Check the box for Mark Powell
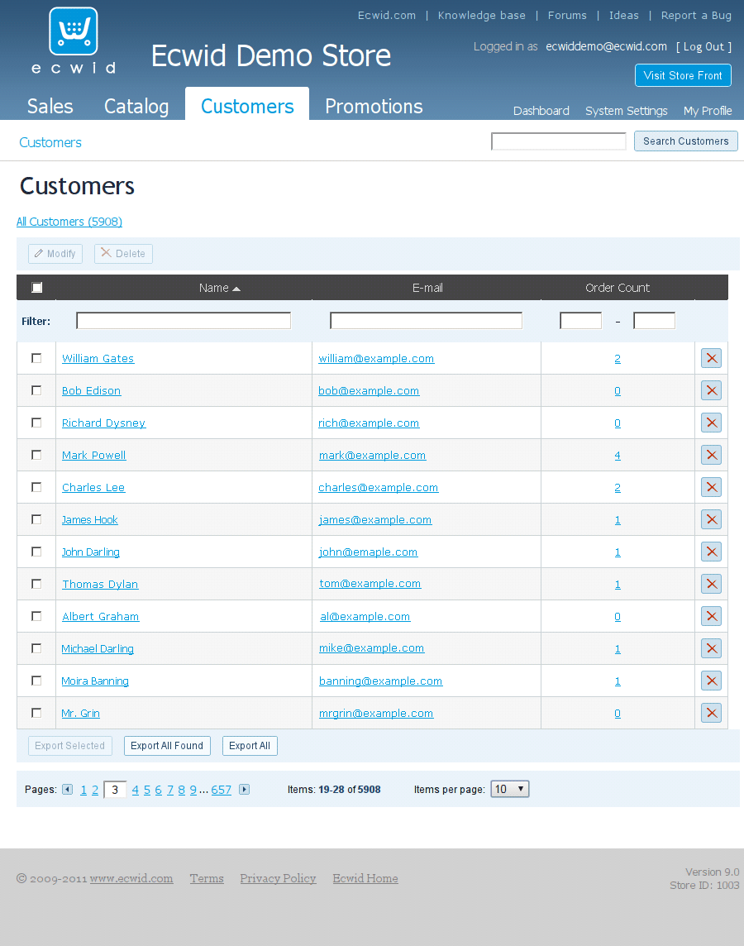Screen dimensions: 744x946 36,455
